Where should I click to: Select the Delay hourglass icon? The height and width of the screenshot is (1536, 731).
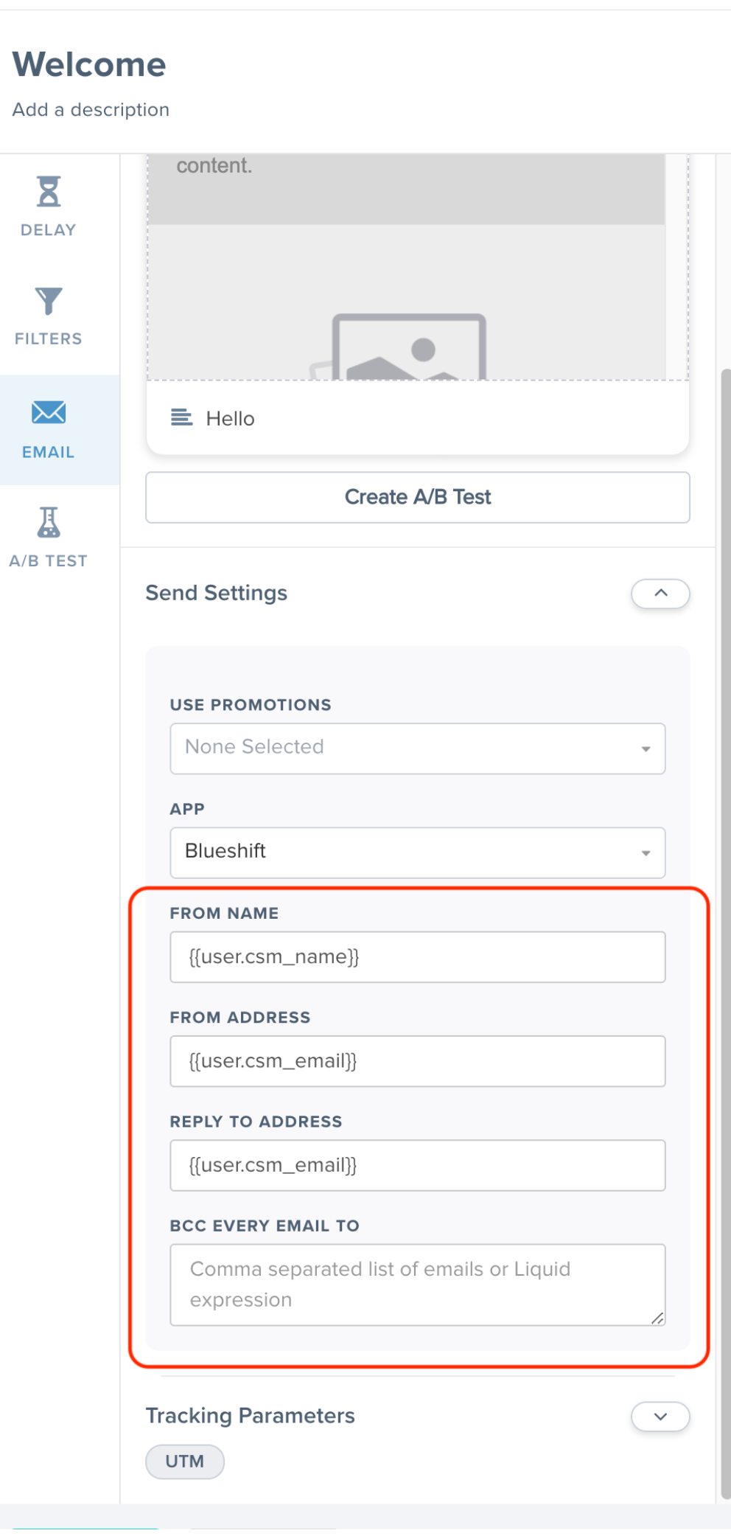tap(49, 191)
